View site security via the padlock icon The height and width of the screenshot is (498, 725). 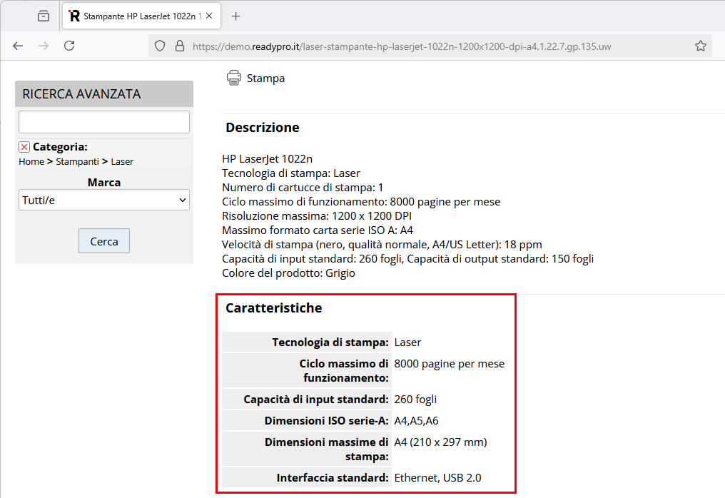[x=180, y=46]
